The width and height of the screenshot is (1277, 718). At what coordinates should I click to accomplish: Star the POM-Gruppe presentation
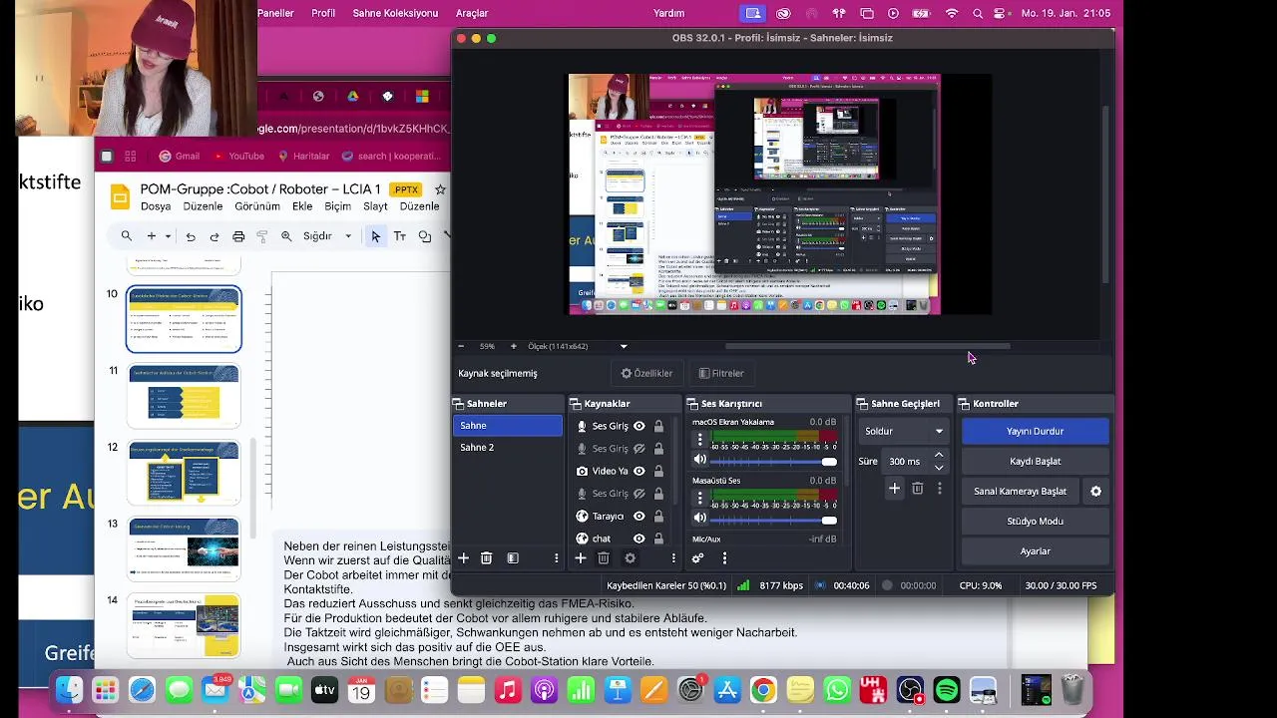click(x=440, y=189)
